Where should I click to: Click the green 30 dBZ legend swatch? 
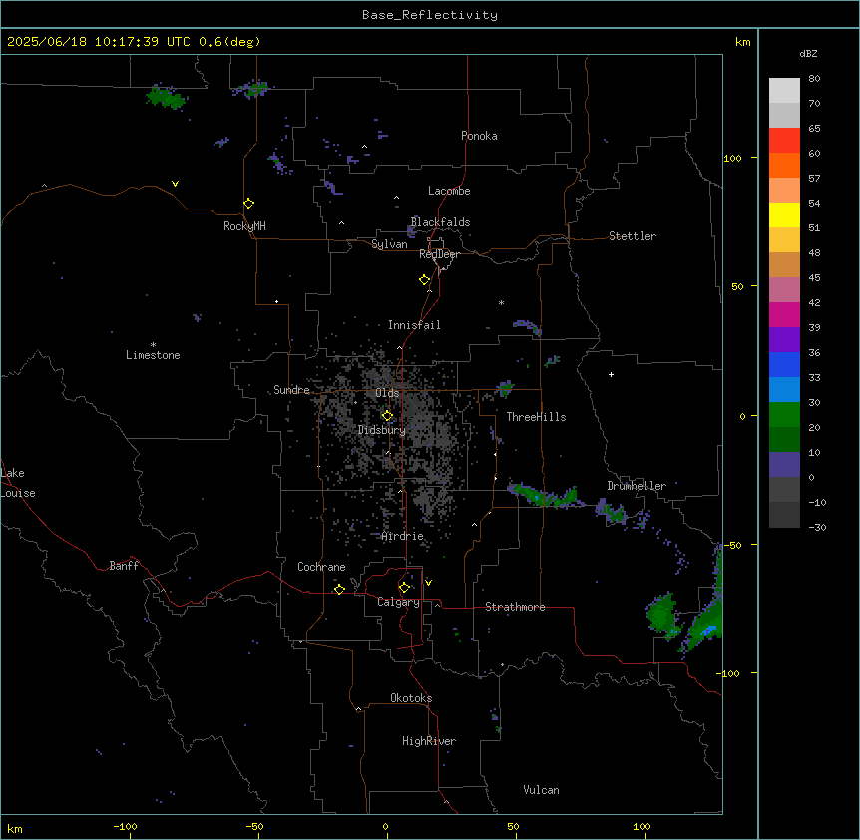click(x=784, y=415)
